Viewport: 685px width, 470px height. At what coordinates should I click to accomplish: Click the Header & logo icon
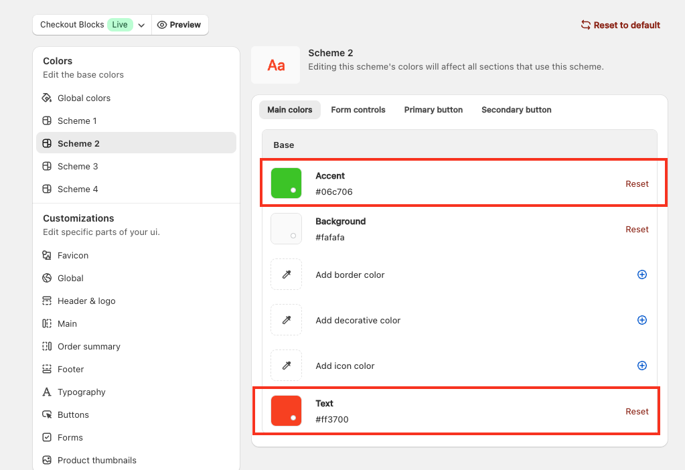click(47, 301)
